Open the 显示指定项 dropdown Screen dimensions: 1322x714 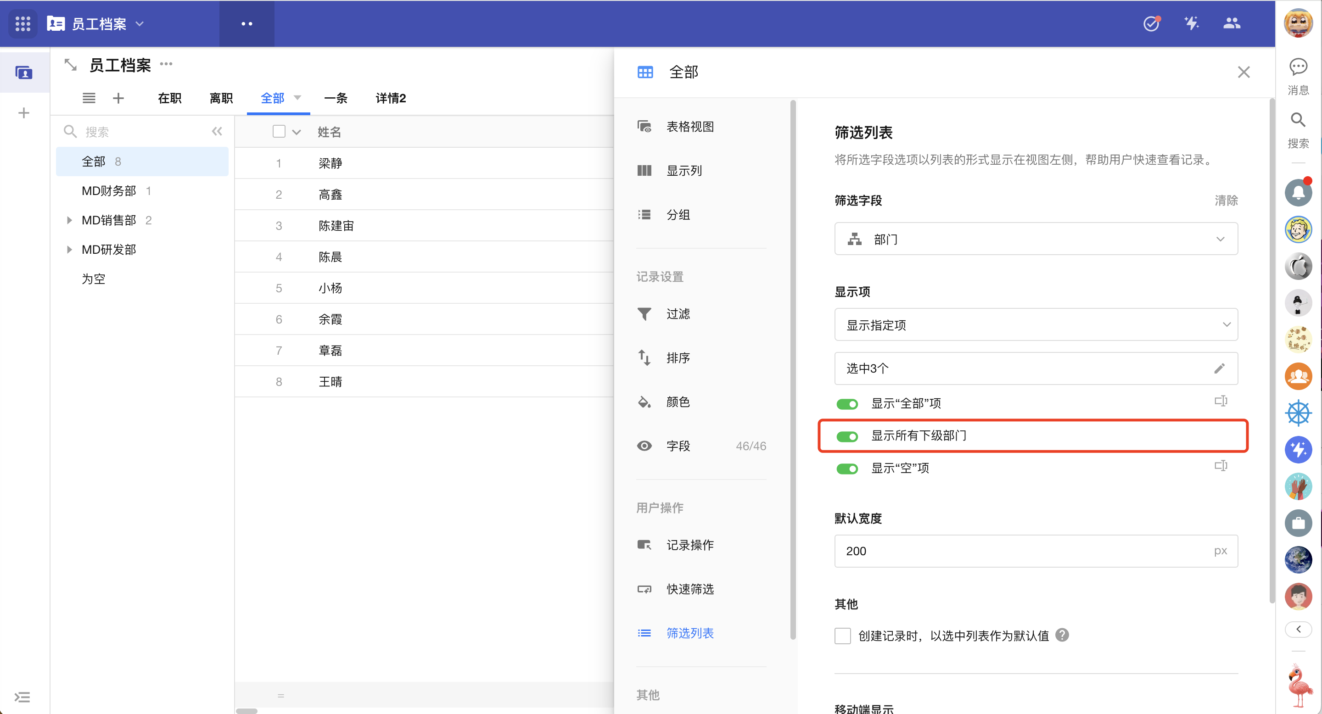[x=1036, y=324]
